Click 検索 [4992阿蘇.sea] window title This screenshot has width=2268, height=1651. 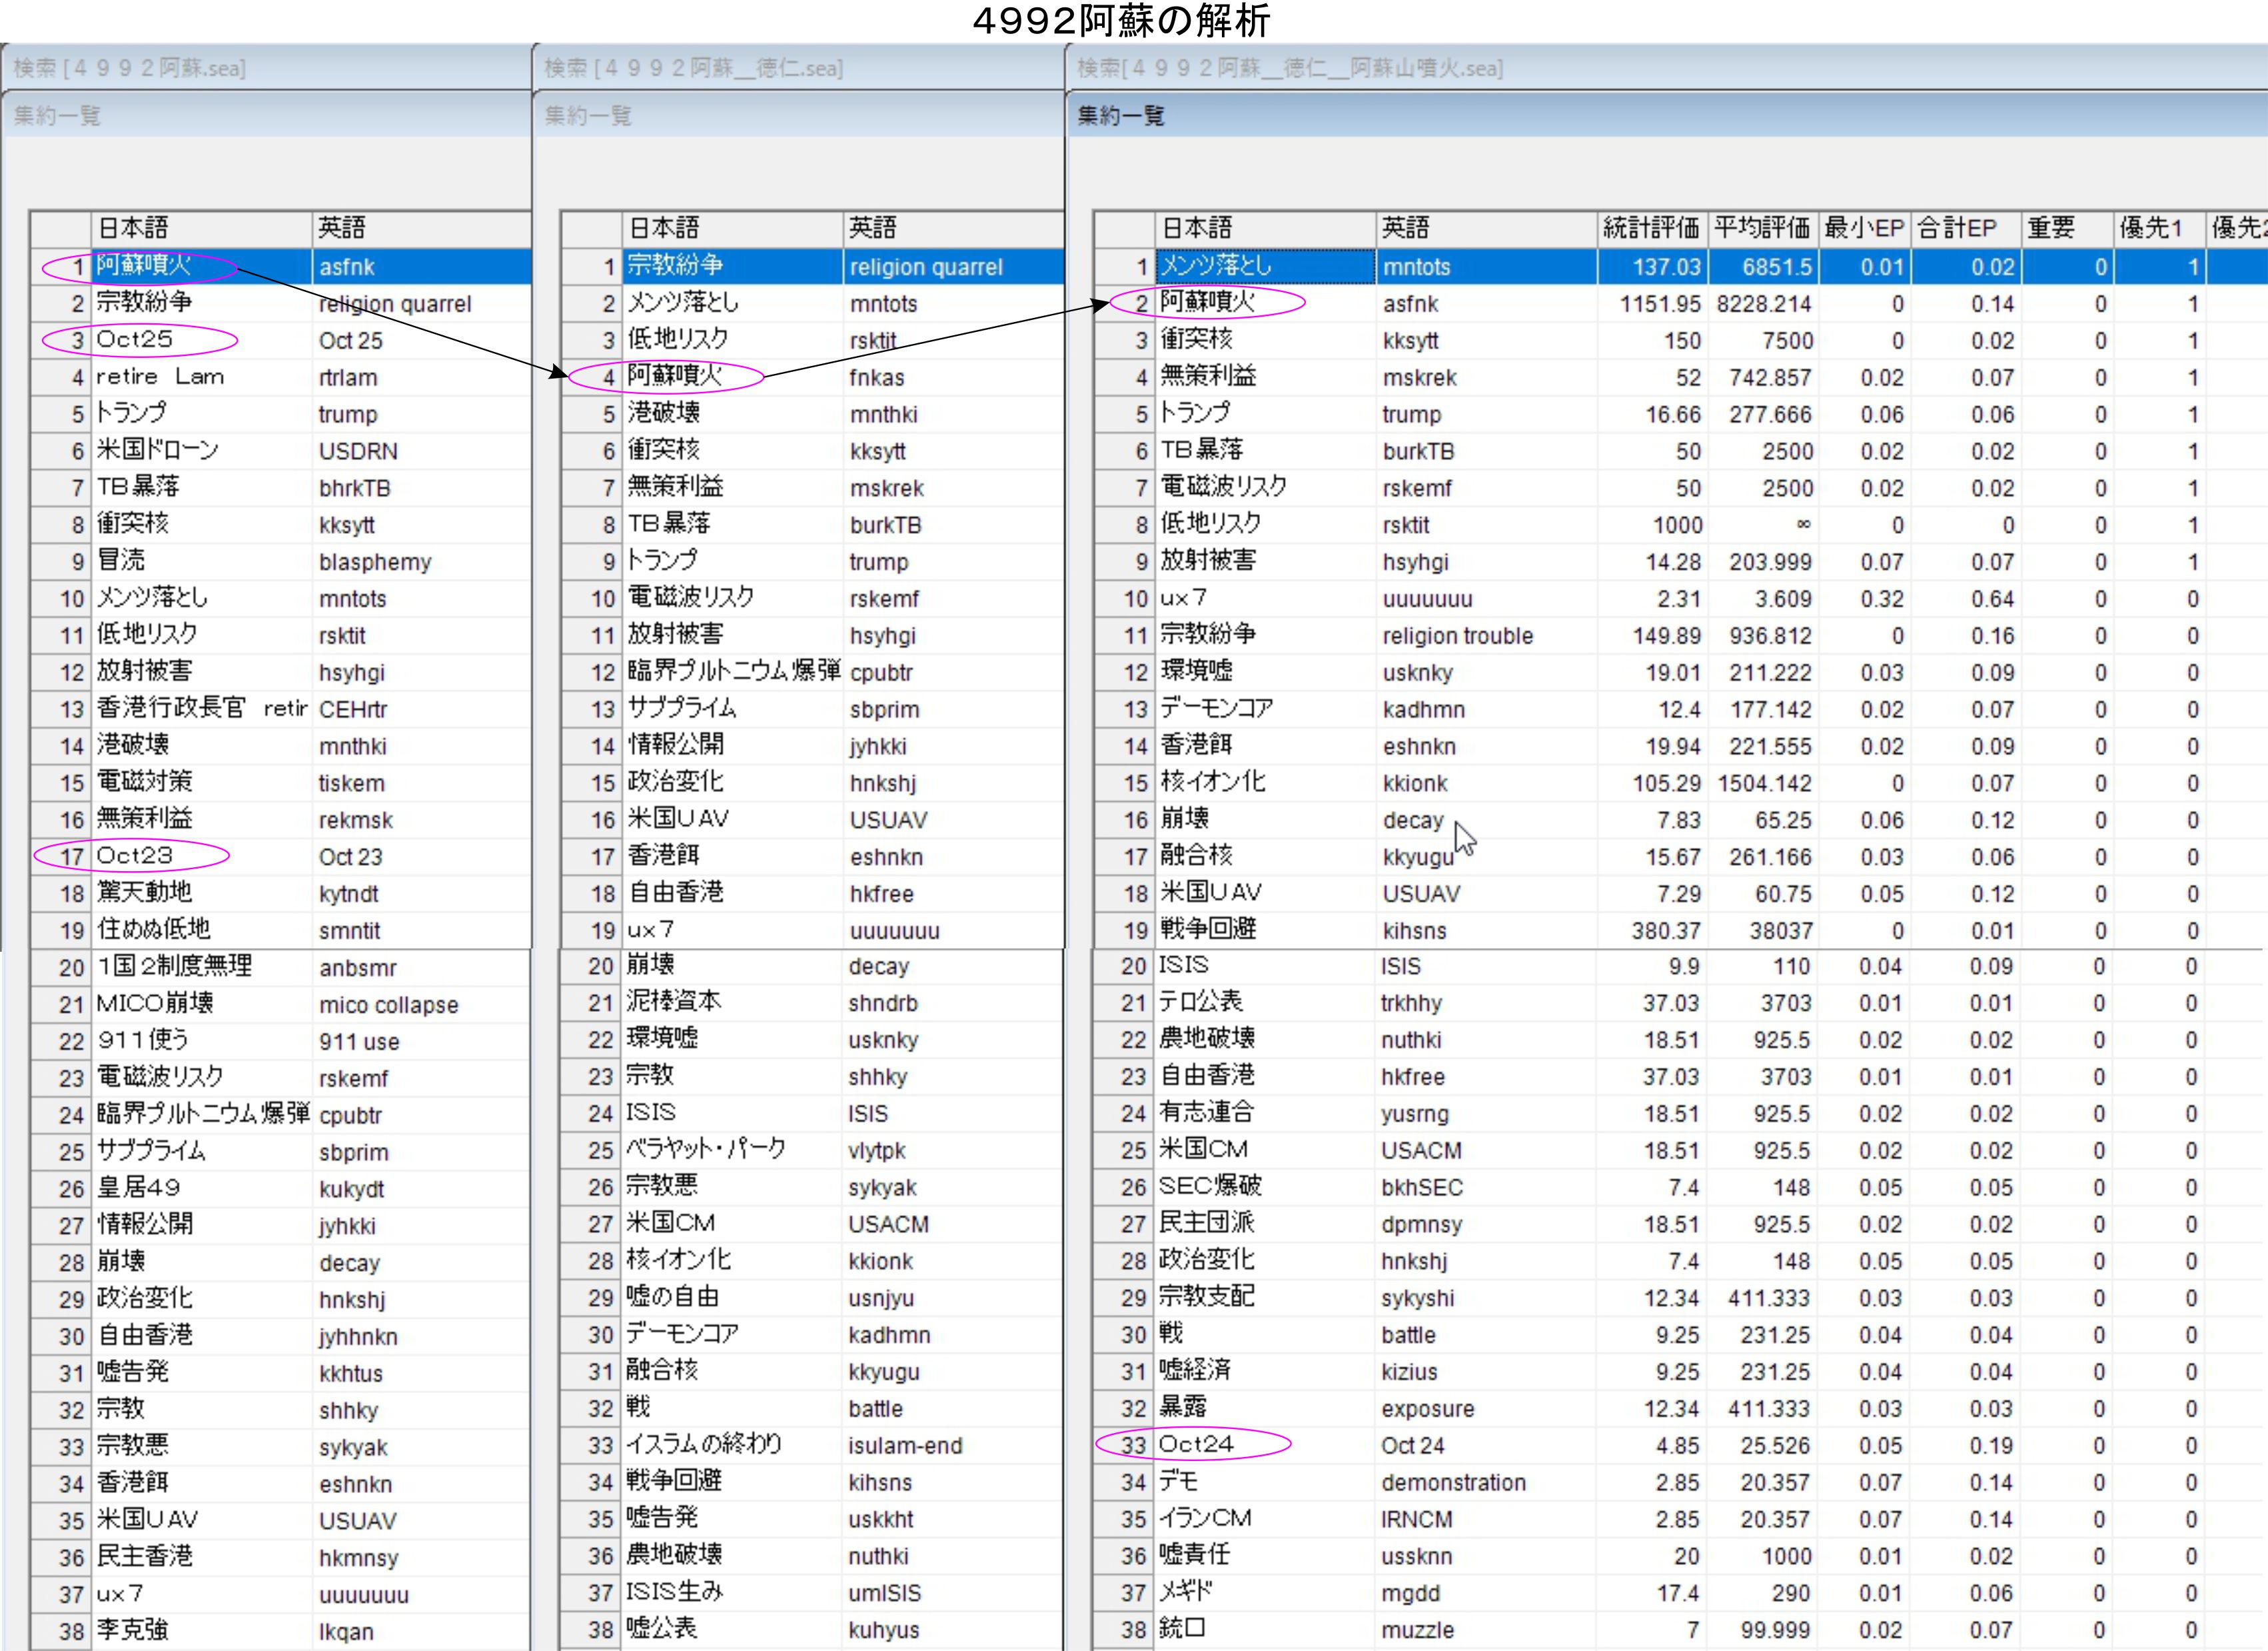pos(130,68)
